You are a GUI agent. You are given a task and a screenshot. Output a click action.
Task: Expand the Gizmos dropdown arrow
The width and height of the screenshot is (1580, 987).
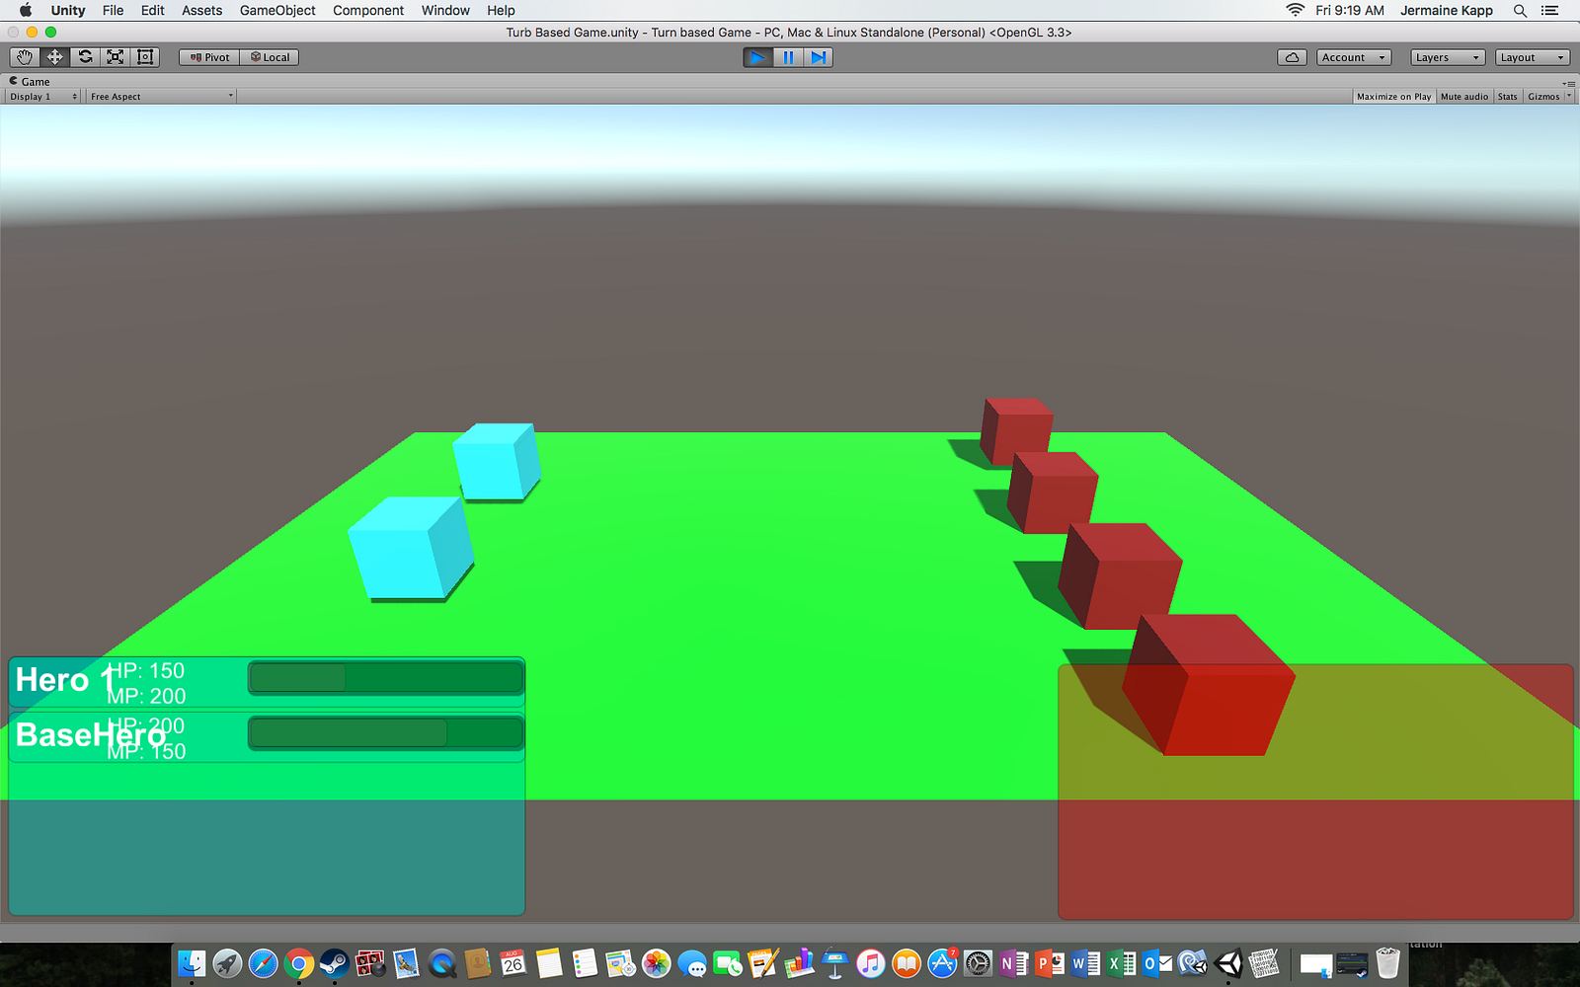pos(1569,97)
